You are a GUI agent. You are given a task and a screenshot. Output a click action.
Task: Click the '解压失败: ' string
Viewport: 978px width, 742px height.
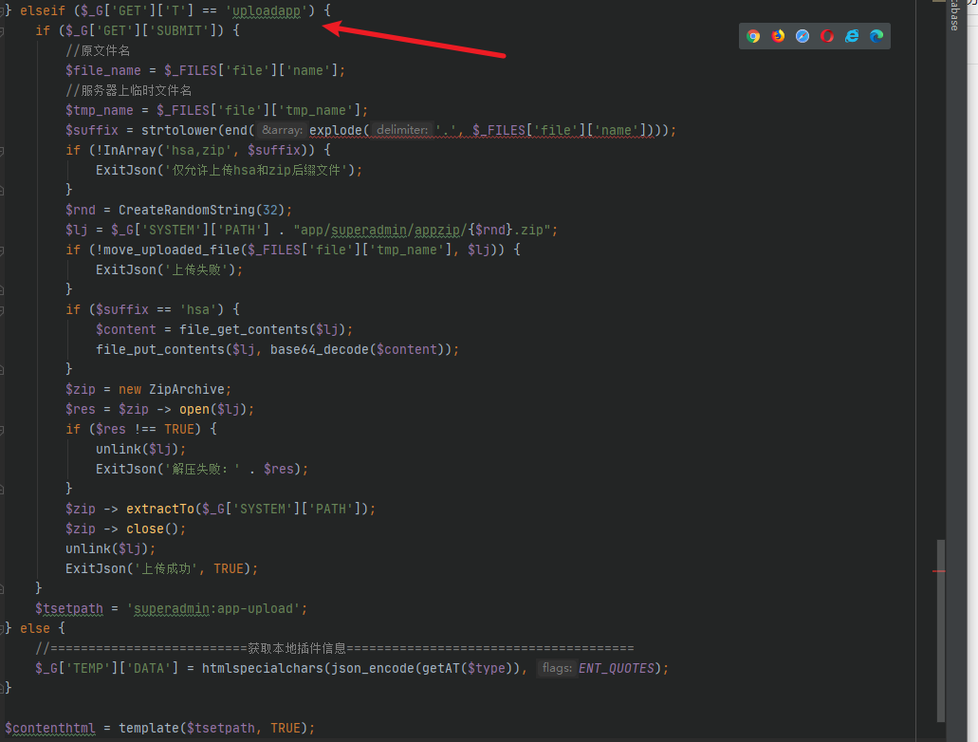click(202, 470)
